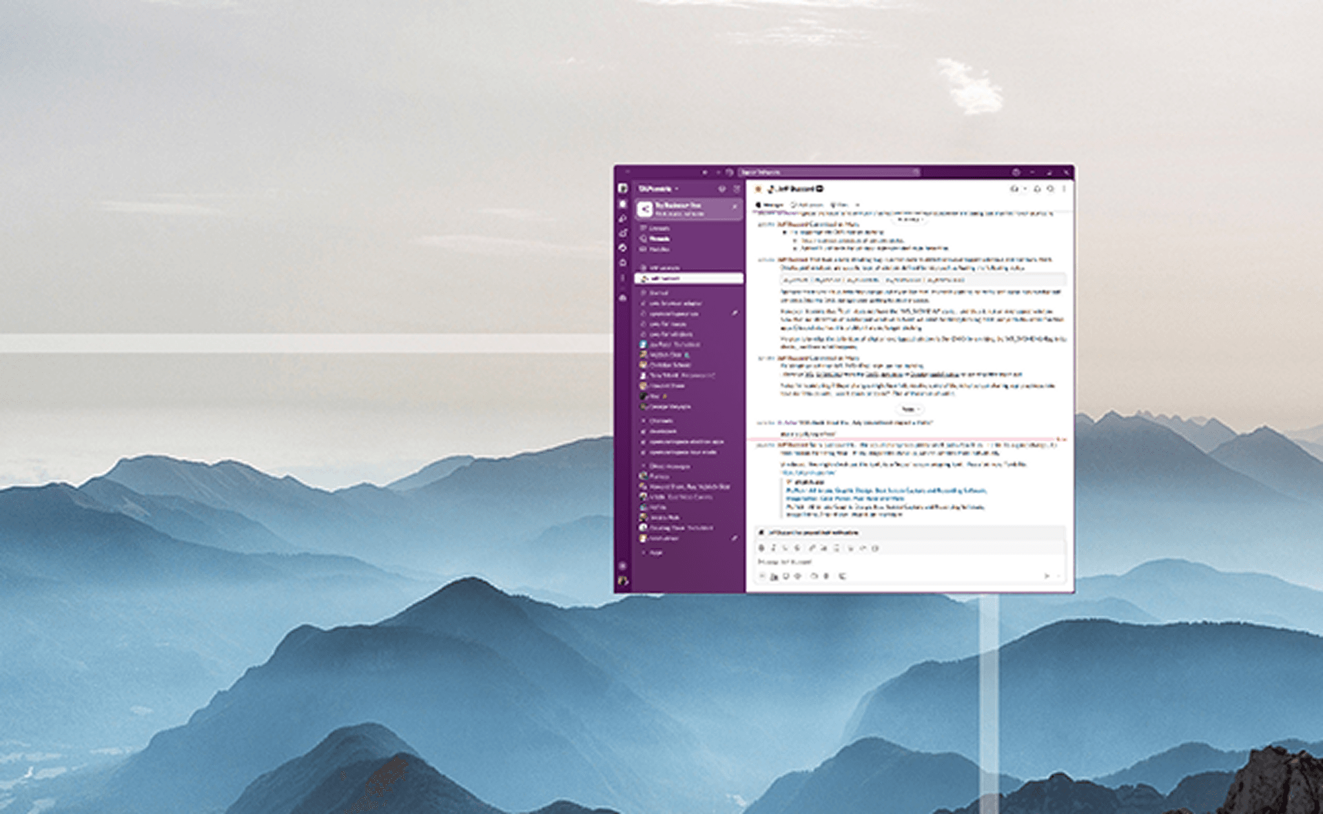Click the insert link icon in composer
Screen dimensions: 1323x814
pos(812,548)
